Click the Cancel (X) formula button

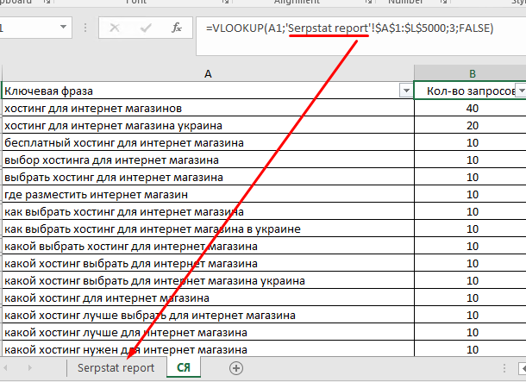tap(115, 28)
